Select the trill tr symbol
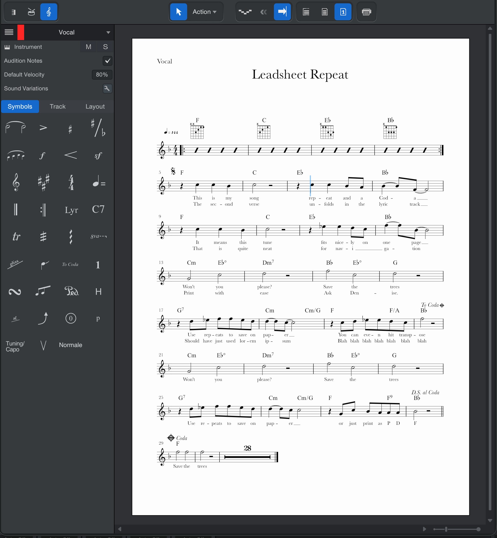The height and width of the screenshot is (538, 497). click(x=16, y=237)
